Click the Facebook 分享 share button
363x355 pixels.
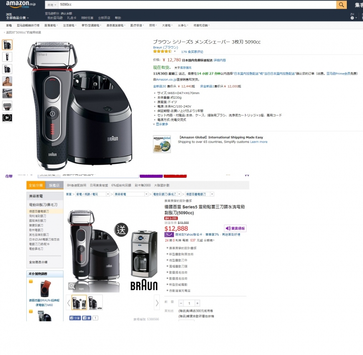pyautogui.click(x=75, y=318)
